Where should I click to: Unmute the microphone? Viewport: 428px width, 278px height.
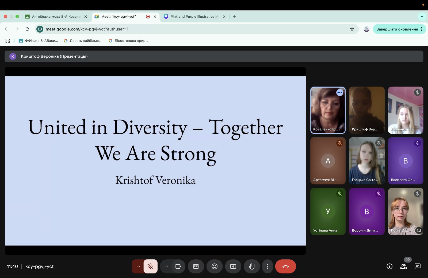(151, 266)
